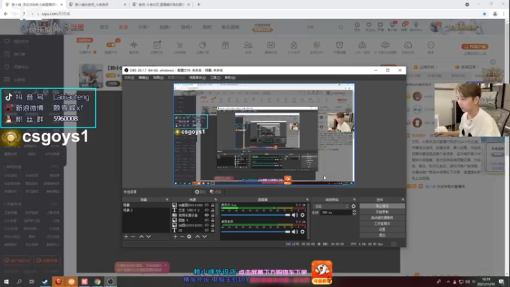The image size is (510, 287).
Task: Pop out the audio mixer dock panel
Action: tap(307, 200)
